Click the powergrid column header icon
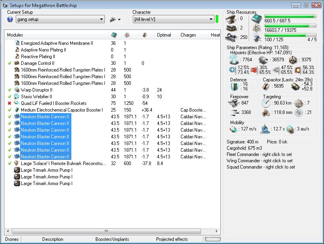The height and width of the screenshot is (244, 324). (127, 35)
